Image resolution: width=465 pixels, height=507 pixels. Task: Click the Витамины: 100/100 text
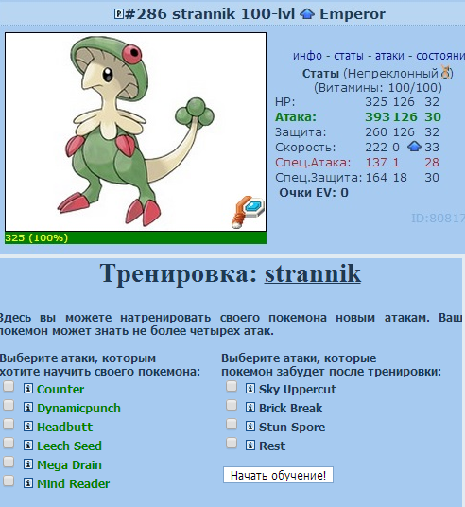coord(378,87)
